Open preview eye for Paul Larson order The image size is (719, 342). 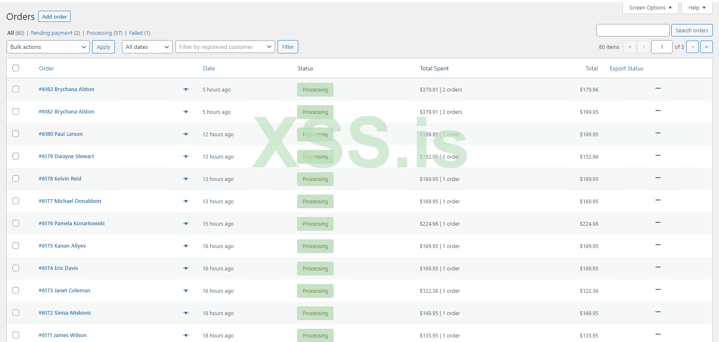pyautogui.click(x=186, y=134)
